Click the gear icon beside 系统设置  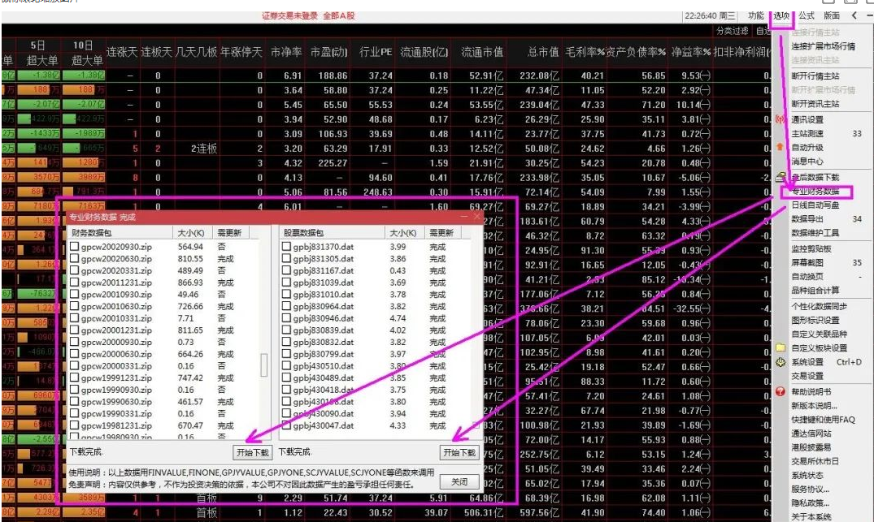point(781,362)
